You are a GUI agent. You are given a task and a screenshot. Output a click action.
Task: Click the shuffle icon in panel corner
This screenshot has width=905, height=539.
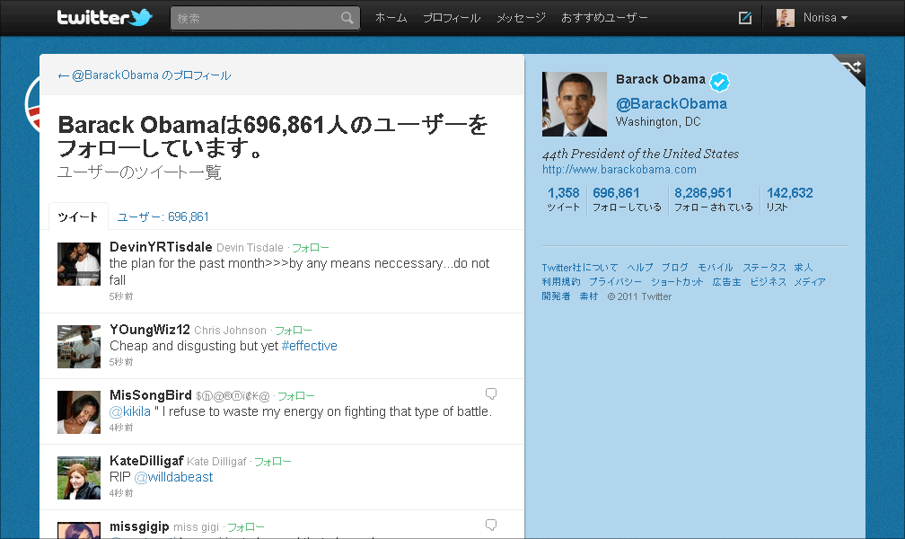[x=853, y=67]
